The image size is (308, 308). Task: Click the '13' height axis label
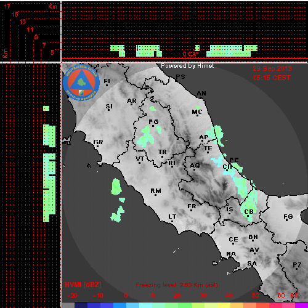coord(23,22)
